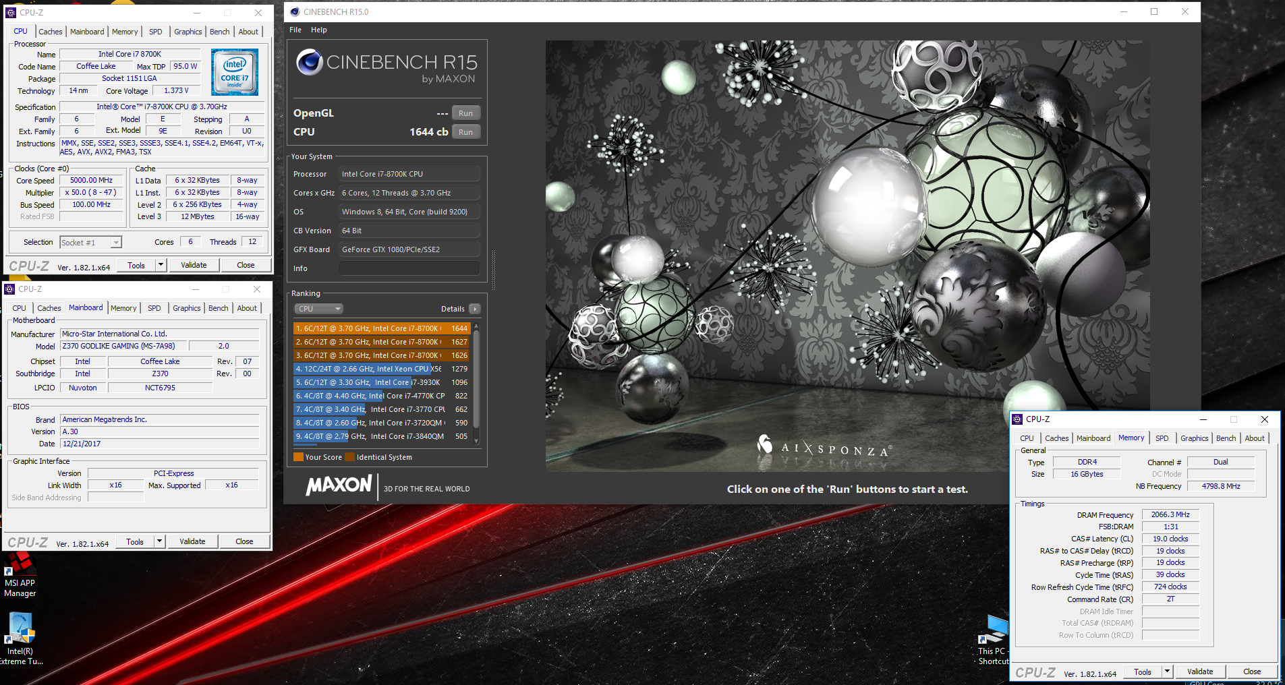Click the NB Frequency 4798.8 MHz value

[x=1221, y=486]
